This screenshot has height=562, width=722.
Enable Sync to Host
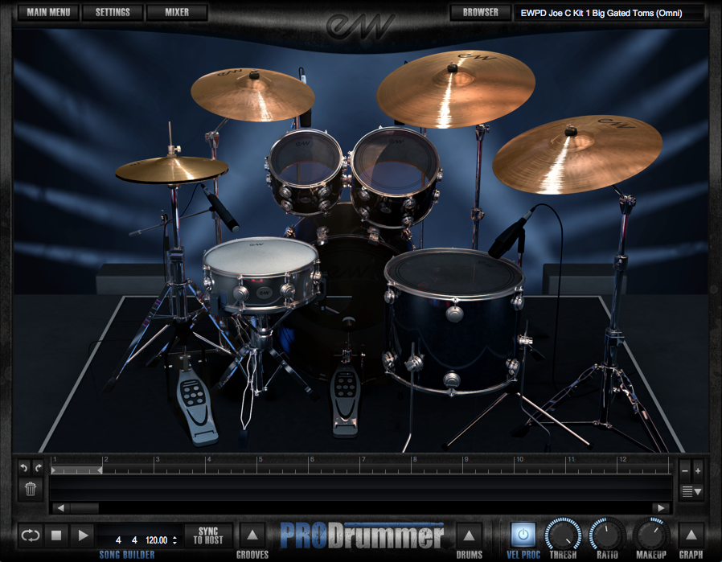point(208,535)
